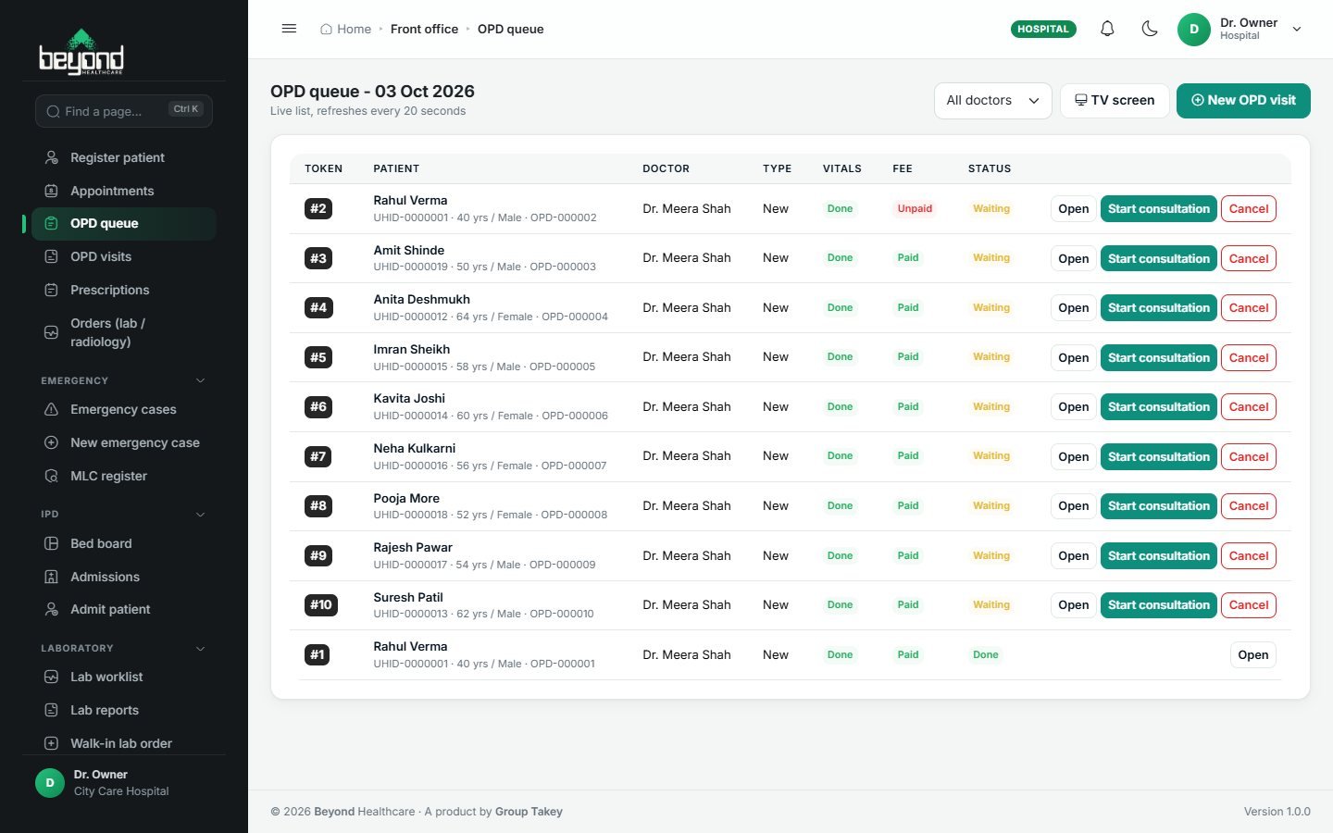Open the All doctors filter dropdown

pyautogui.click(x=992, y=100)
